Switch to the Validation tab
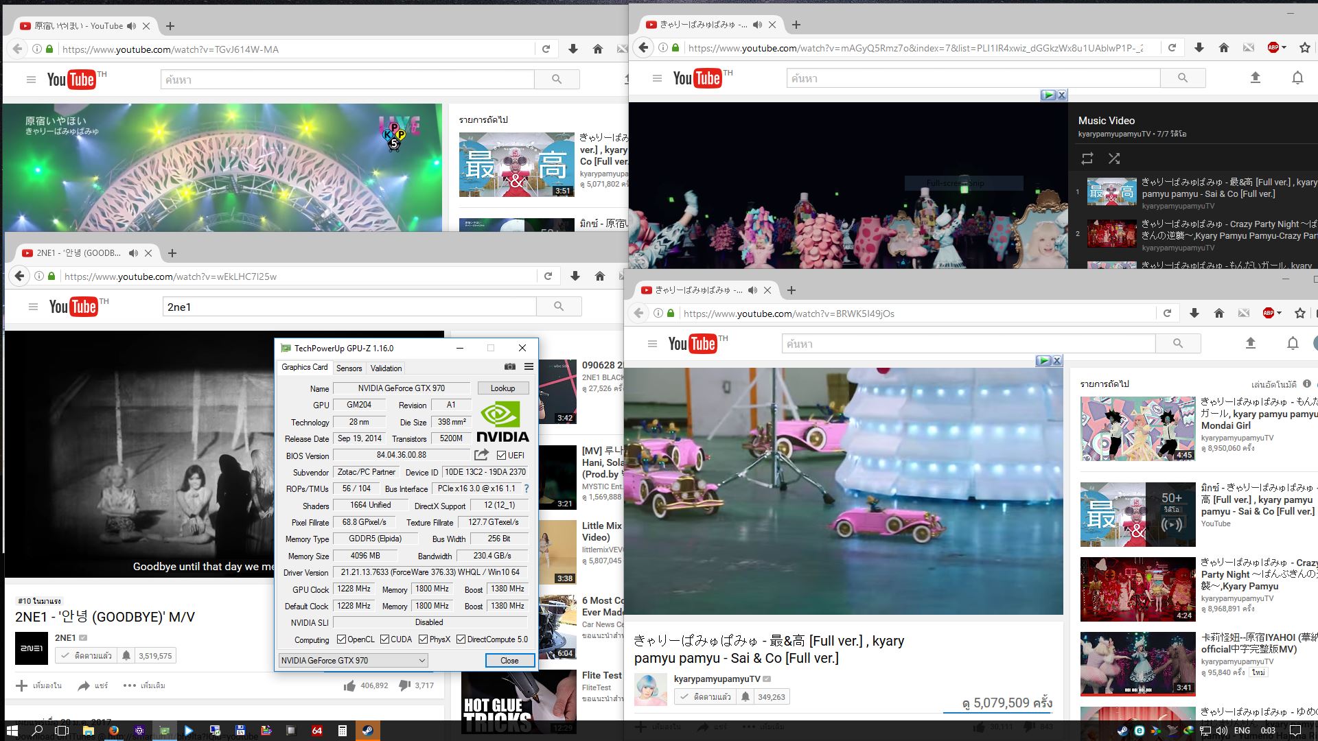Viewport: 1318px width, 741px height. coord(386,368)
